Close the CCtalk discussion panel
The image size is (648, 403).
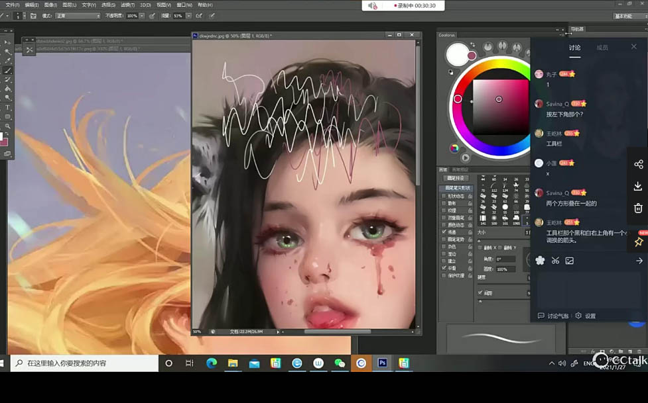pyautogui.click(x=634, y=47)
